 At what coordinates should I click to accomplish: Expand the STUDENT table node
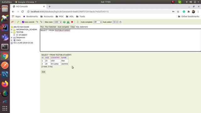14,35
